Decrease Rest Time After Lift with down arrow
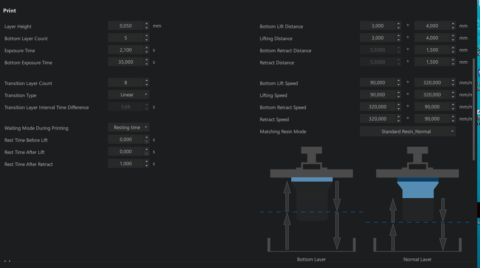The image size is (480, 268). (147, 154)
